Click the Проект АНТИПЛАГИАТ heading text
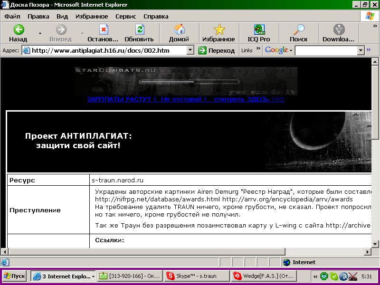 (78, 136)
